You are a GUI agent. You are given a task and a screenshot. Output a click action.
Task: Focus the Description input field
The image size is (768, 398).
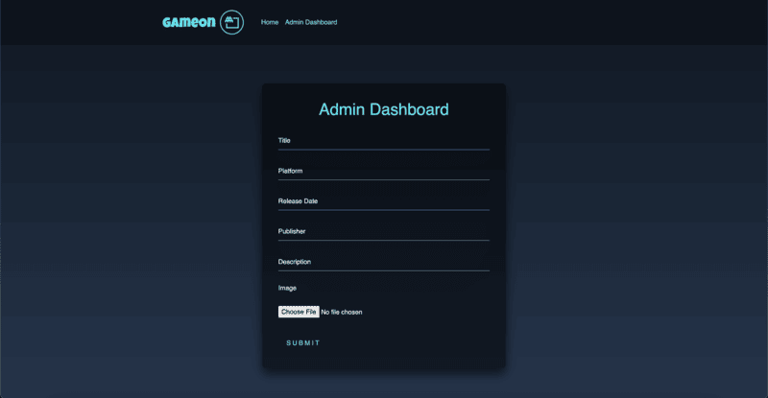tap(383, 263)
